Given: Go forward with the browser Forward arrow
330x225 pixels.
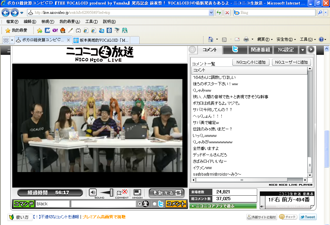Looking at the screenshot, I should click(15, 13).
